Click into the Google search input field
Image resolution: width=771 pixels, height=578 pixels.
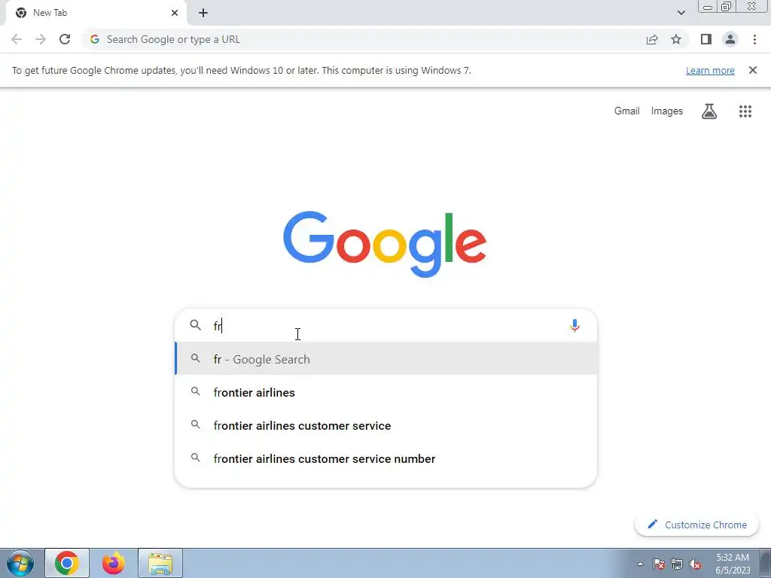click(x=386, y=325)
